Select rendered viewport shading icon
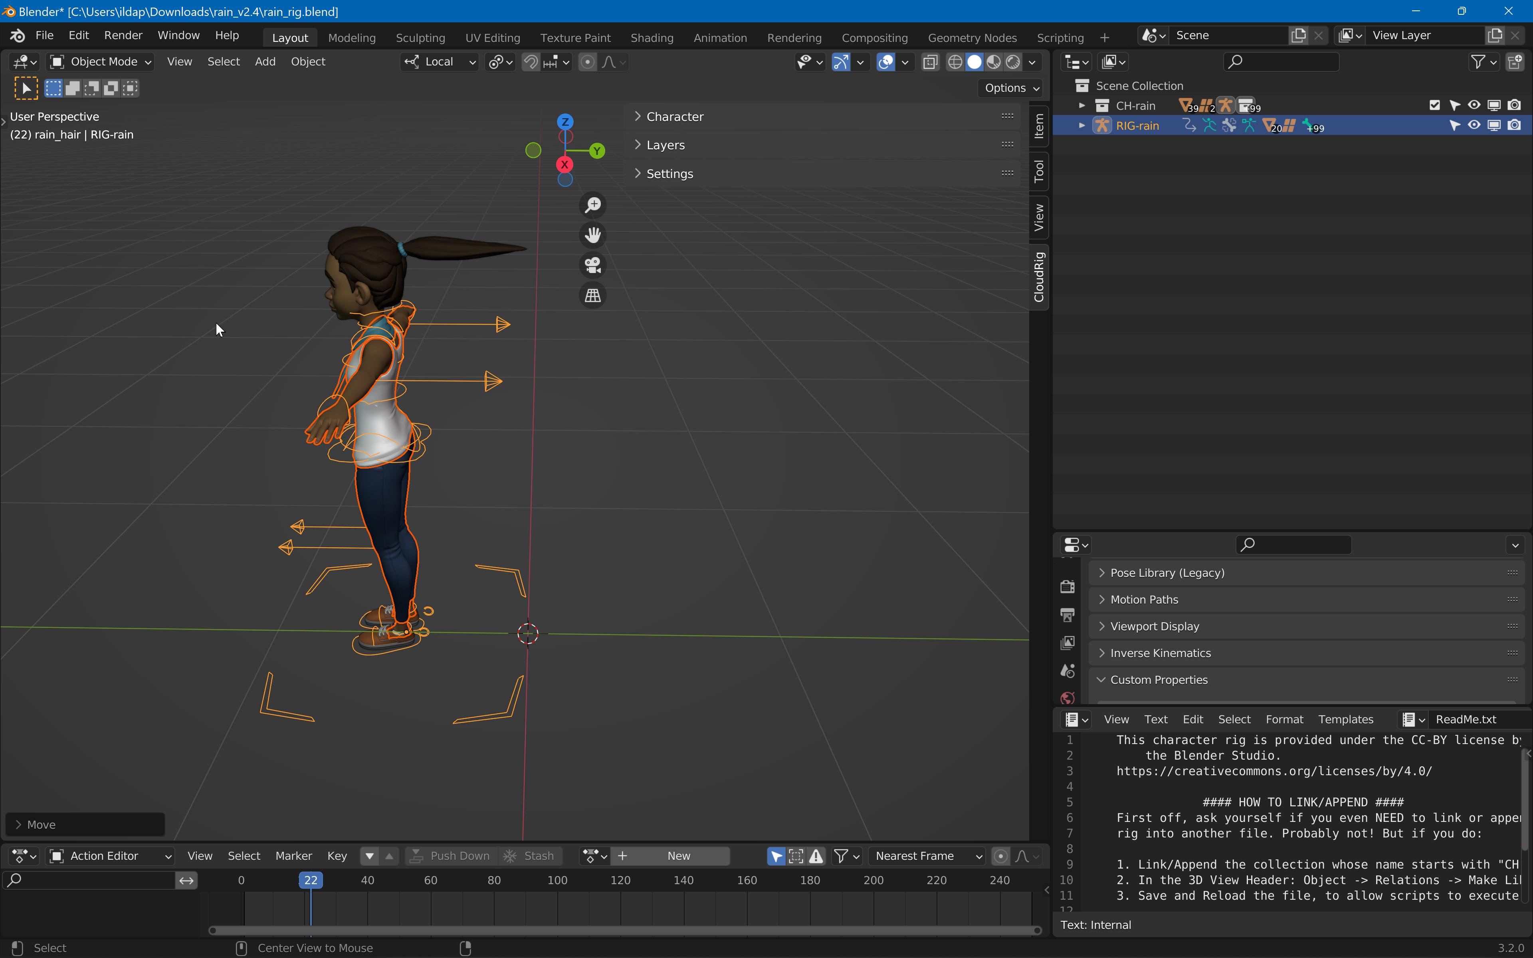The height and width of the screenshot is (958, 1533). 1014,62
